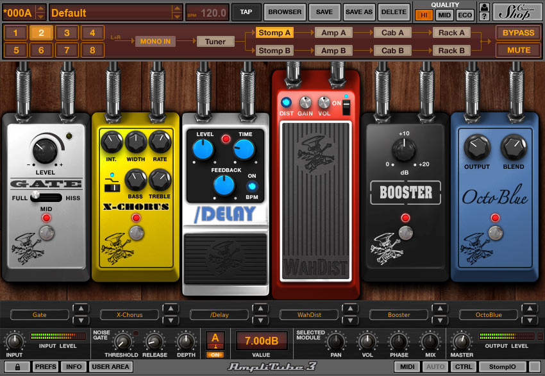545x376 pixels.
Task: Open the Gate stomp slot selector
Action: tap(40, 315)
